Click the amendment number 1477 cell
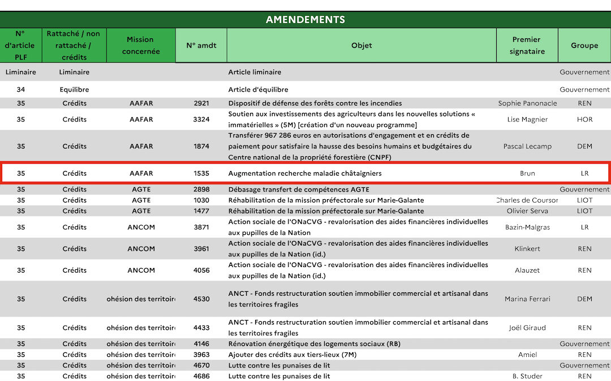 [x=201, y=211]
